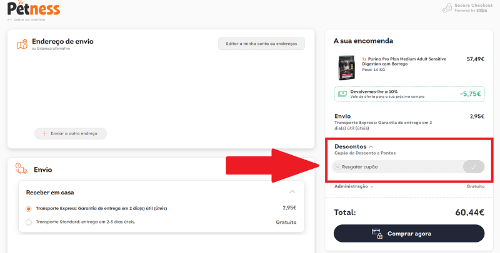Image resolution: width=500 pixels, height=253 pixels.
Task: Click Voltar ao carrinho link
Action: point(26,20)
